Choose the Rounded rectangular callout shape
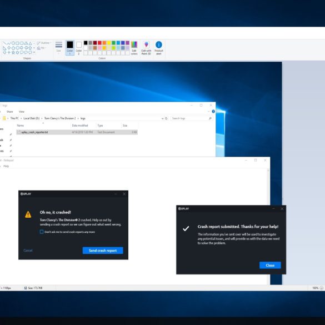The height and width of the screenshot is (325, 325). [22, 52]
